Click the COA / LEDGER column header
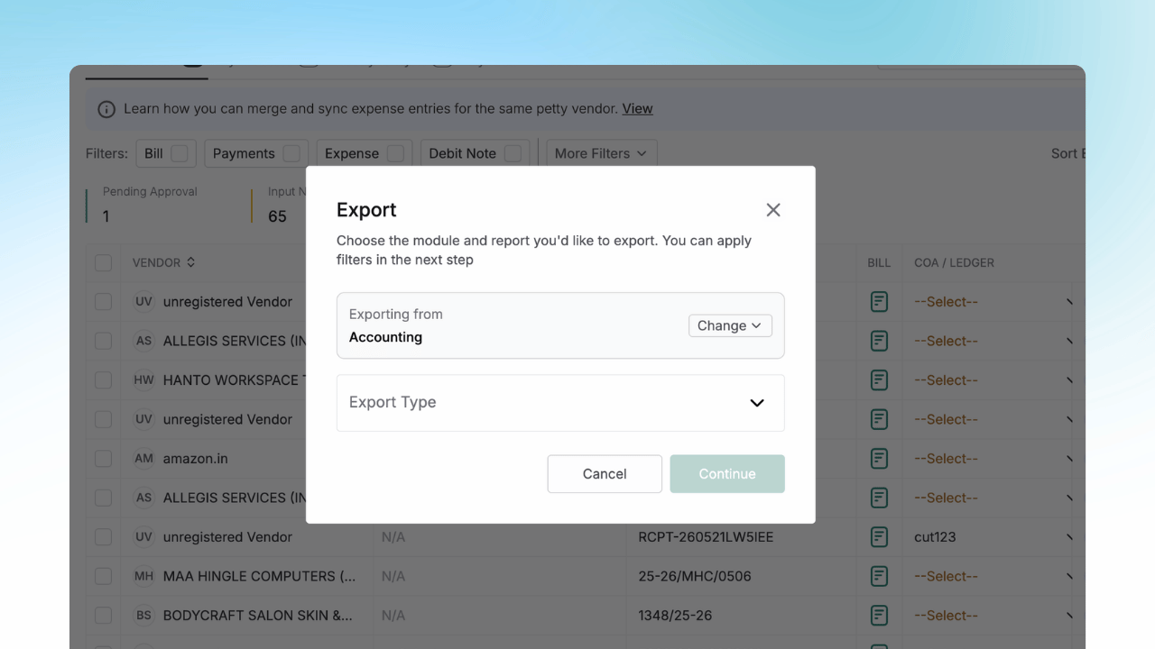The image size is (1155, 649). [x=954, y=262]
